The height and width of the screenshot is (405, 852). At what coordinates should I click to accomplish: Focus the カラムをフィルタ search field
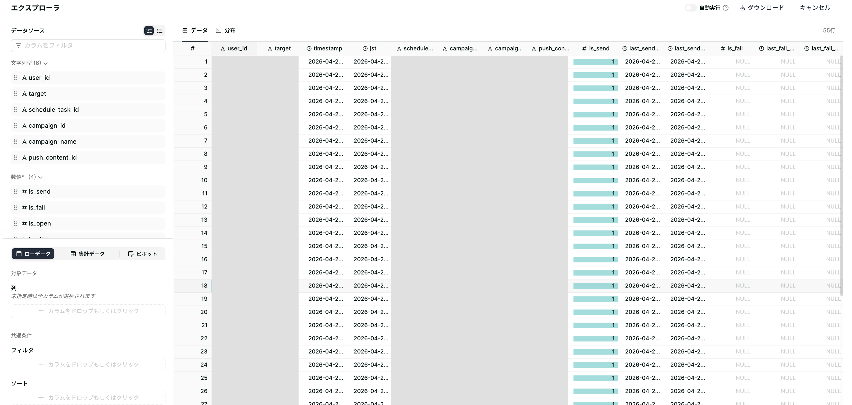pos(88,45)
